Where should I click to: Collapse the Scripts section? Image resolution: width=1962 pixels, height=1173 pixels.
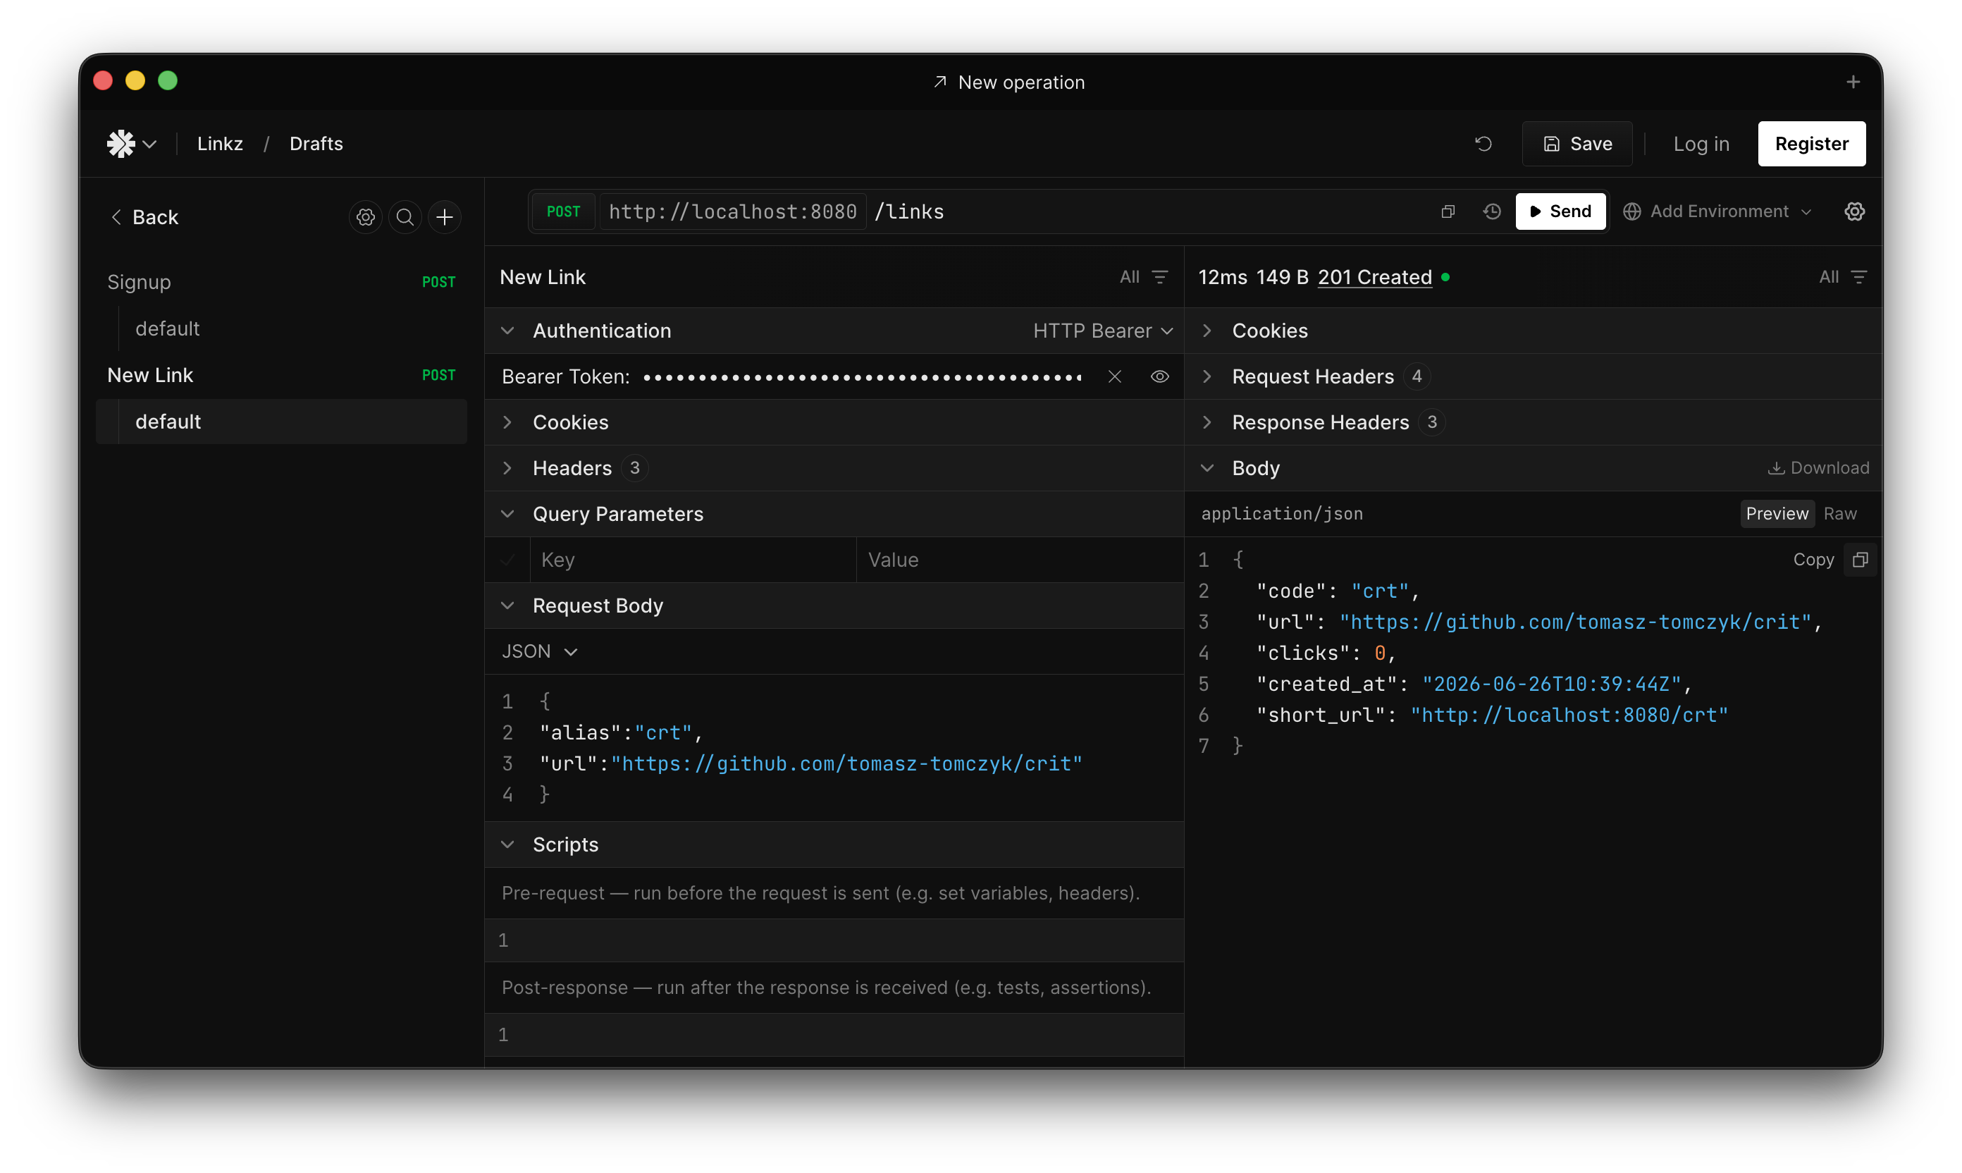507,845
